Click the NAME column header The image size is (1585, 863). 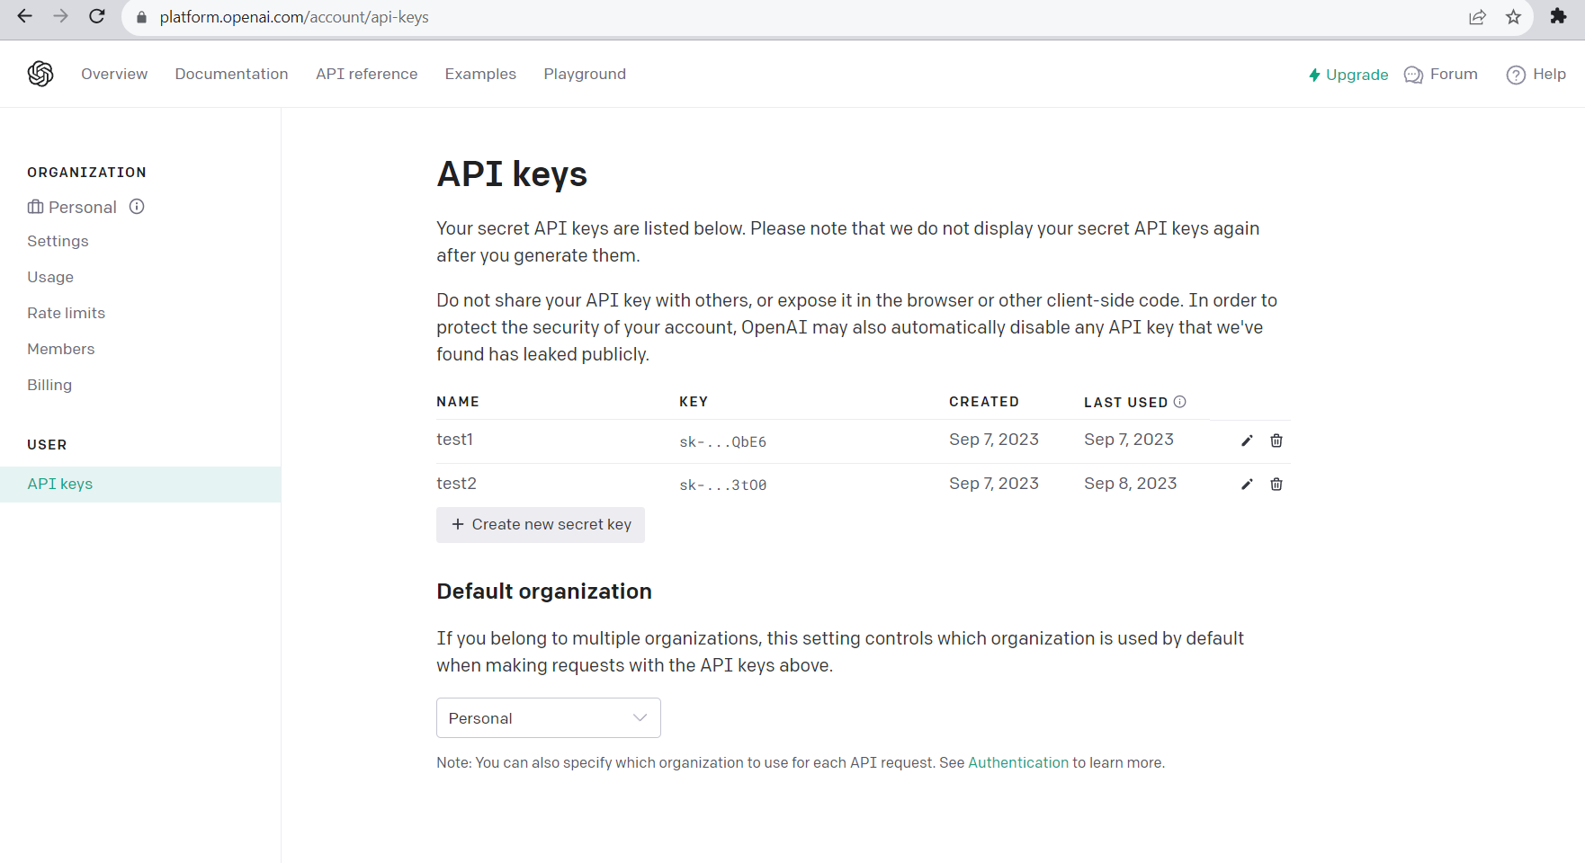(x=458, y=401)
